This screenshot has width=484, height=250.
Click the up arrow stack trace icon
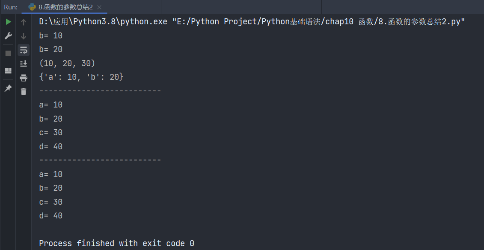24,22
